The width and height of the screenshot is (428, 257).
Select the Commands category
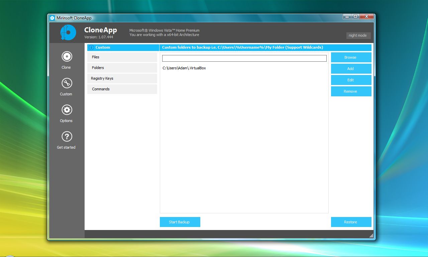click(122, 89)
